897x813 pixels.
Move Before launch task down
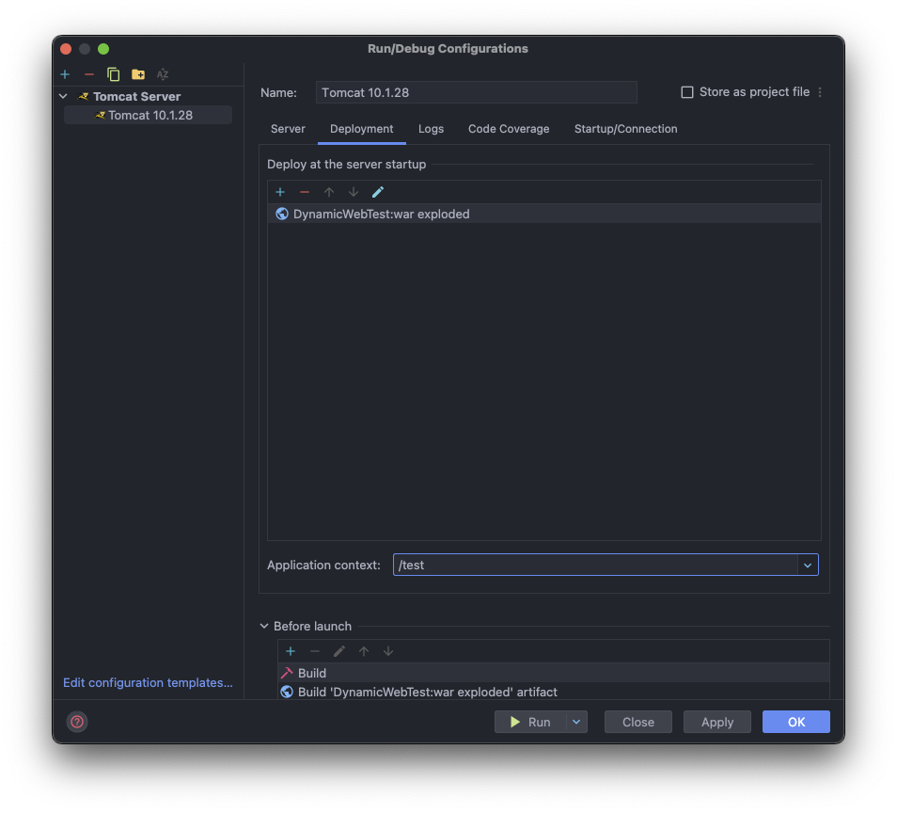tap(388, 651)
